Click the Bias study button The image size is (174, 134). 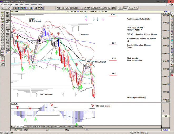[x=8, y=19]
